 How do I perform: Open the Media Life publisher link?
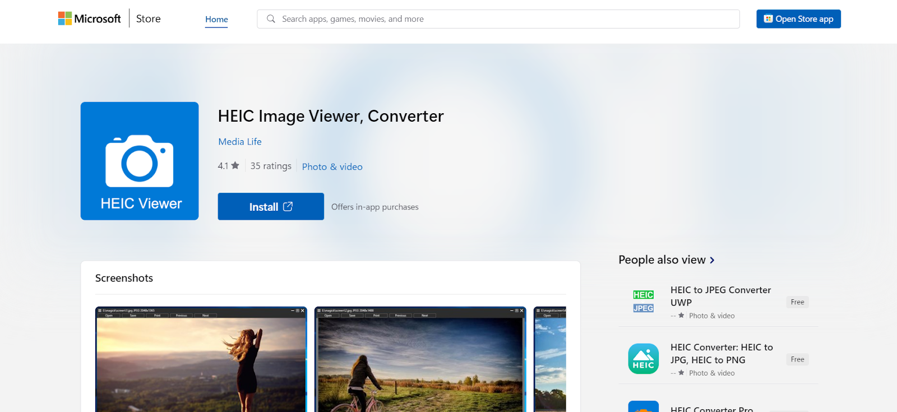[240, 142]
